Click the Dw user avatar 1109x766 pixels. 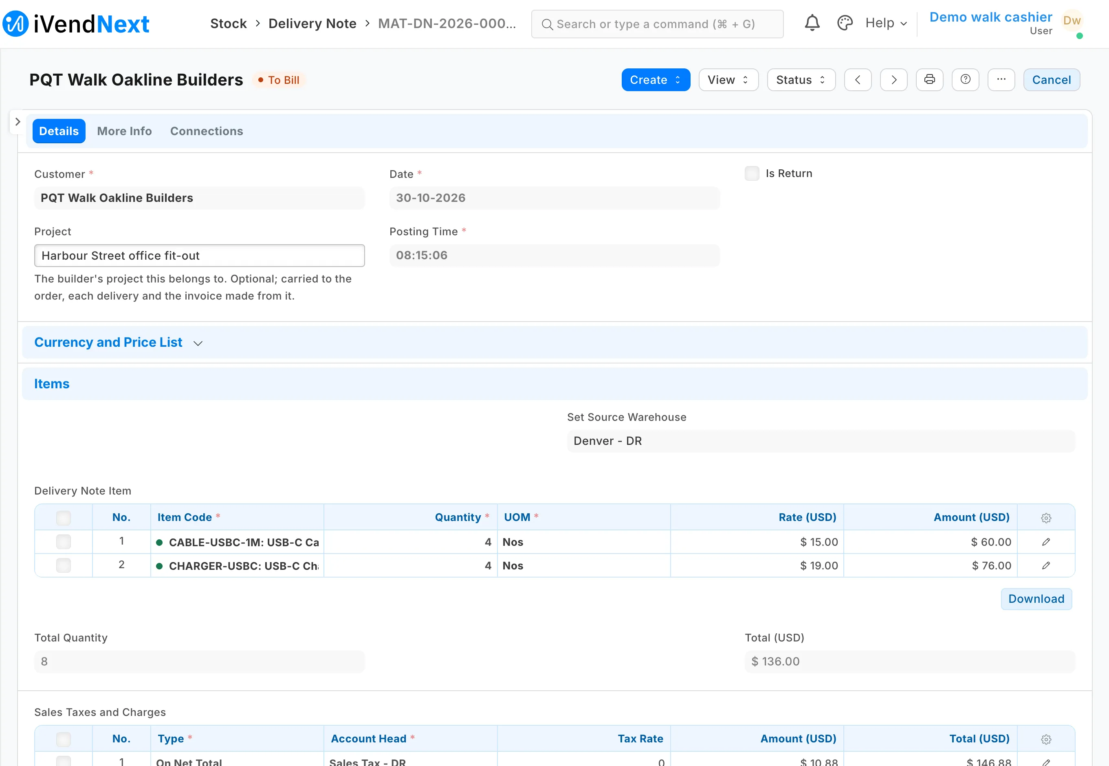(x=1072, y=21)
